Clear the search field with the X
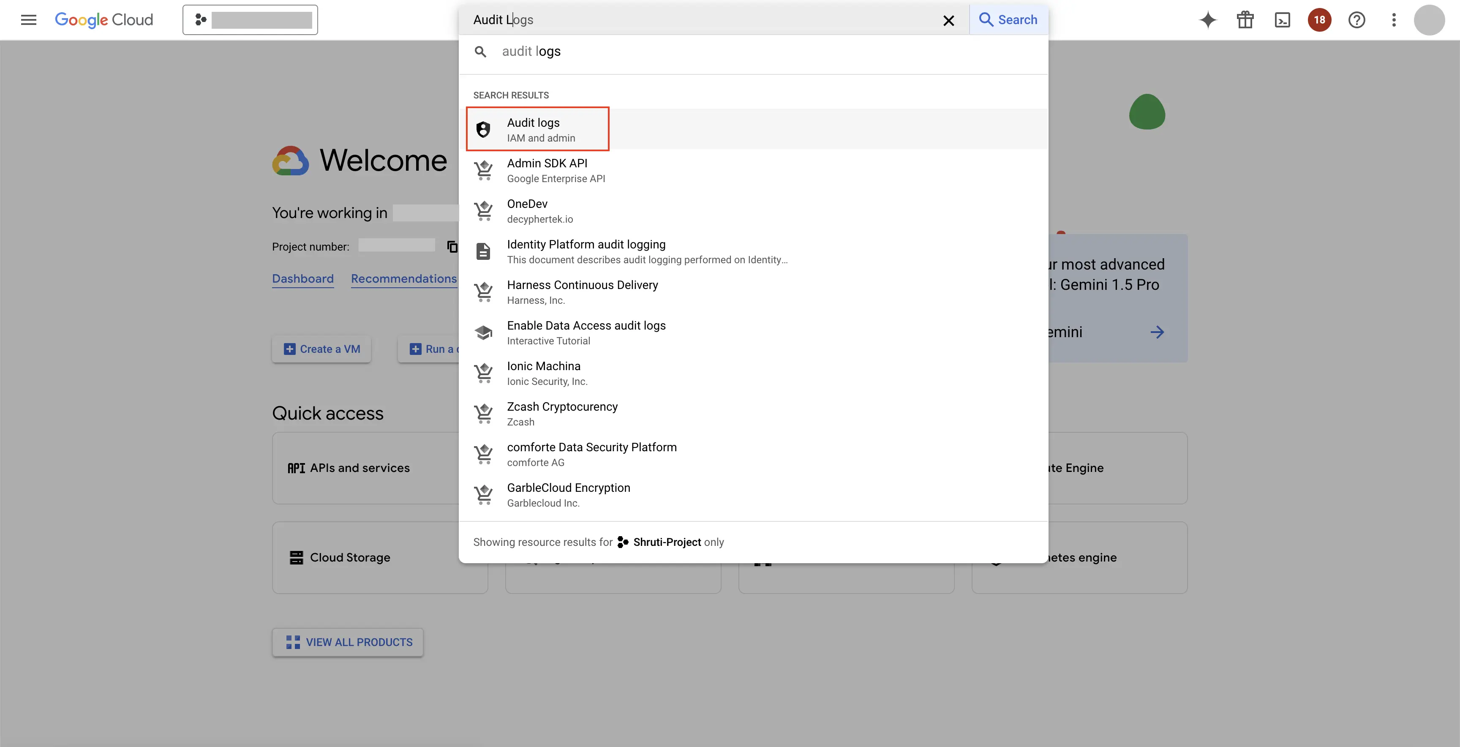This screenshot has height=747, width=1460. 948,20
